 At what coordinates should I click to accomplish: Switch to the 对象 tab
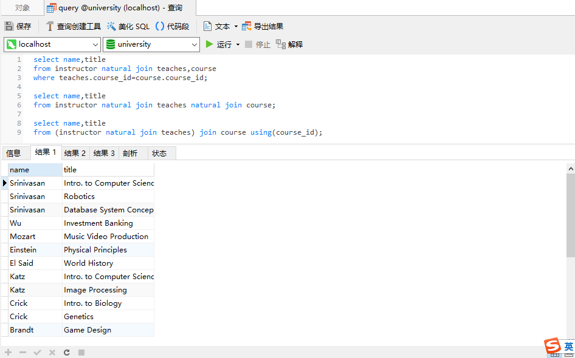tap(22, 8)
